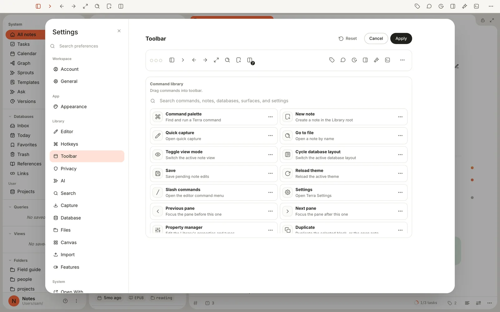Image resolution: width=500 pixels, height=312 pixels.
Task: Click the Next pane command card
Action: pos(343,211)
